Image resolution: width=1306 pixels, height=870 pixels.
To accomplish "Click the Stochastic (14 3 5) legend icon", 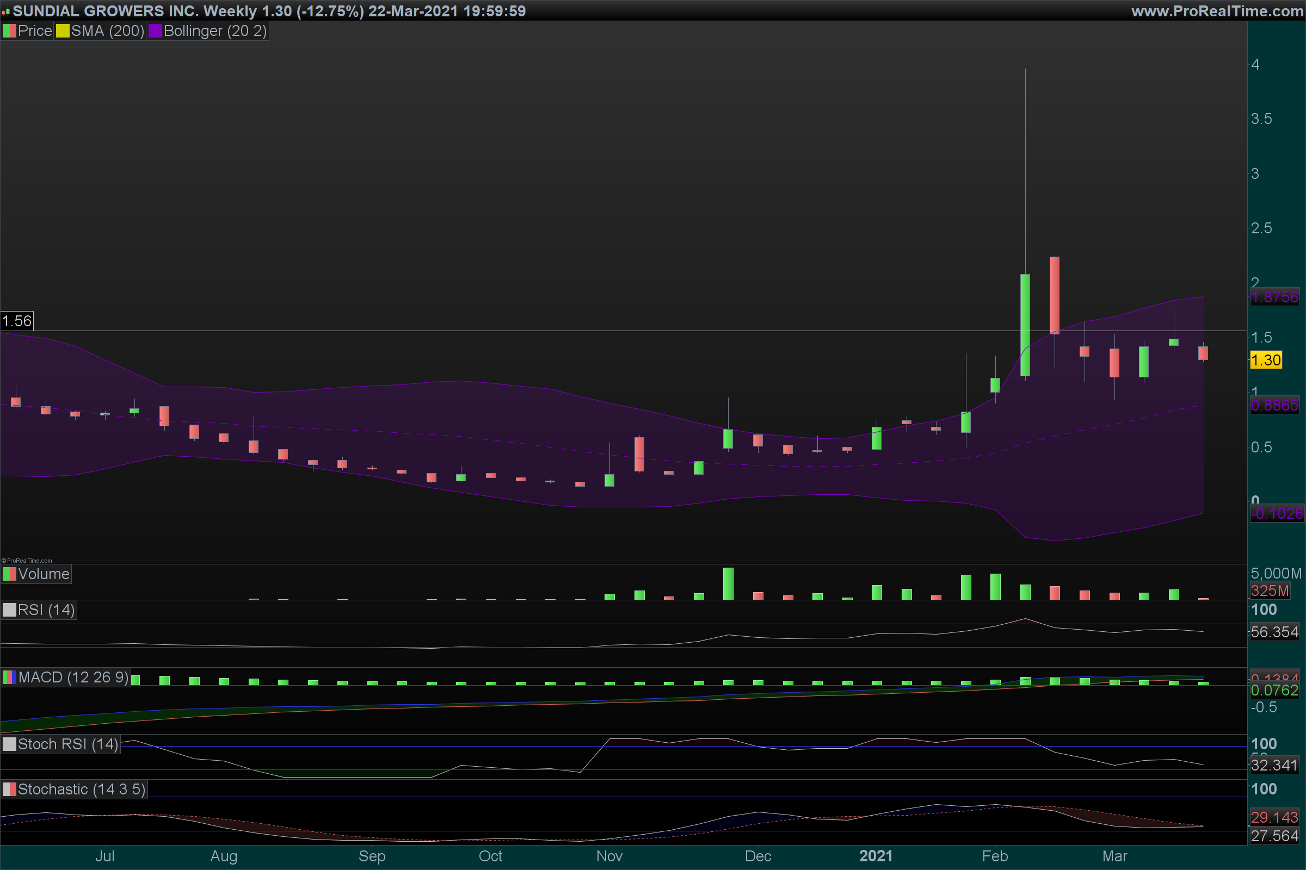I will (x=9, y=789).
